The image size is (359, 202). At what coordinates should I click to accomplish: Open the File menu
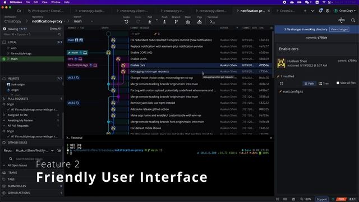pyautogui.click(x=27, y=2)
